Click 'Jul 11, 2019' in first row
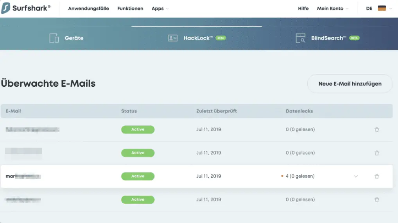The height and width of the screenshot is (223, 398). coord(209,129)
